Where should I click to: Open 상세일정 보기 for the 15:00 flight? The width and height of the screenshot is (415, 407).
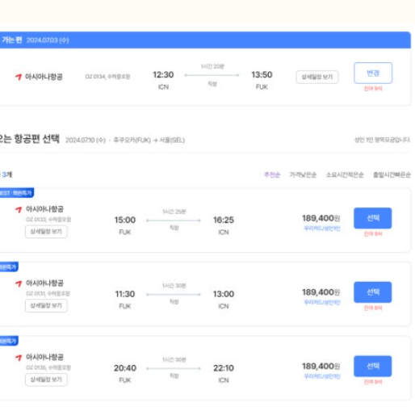point(46,232)
